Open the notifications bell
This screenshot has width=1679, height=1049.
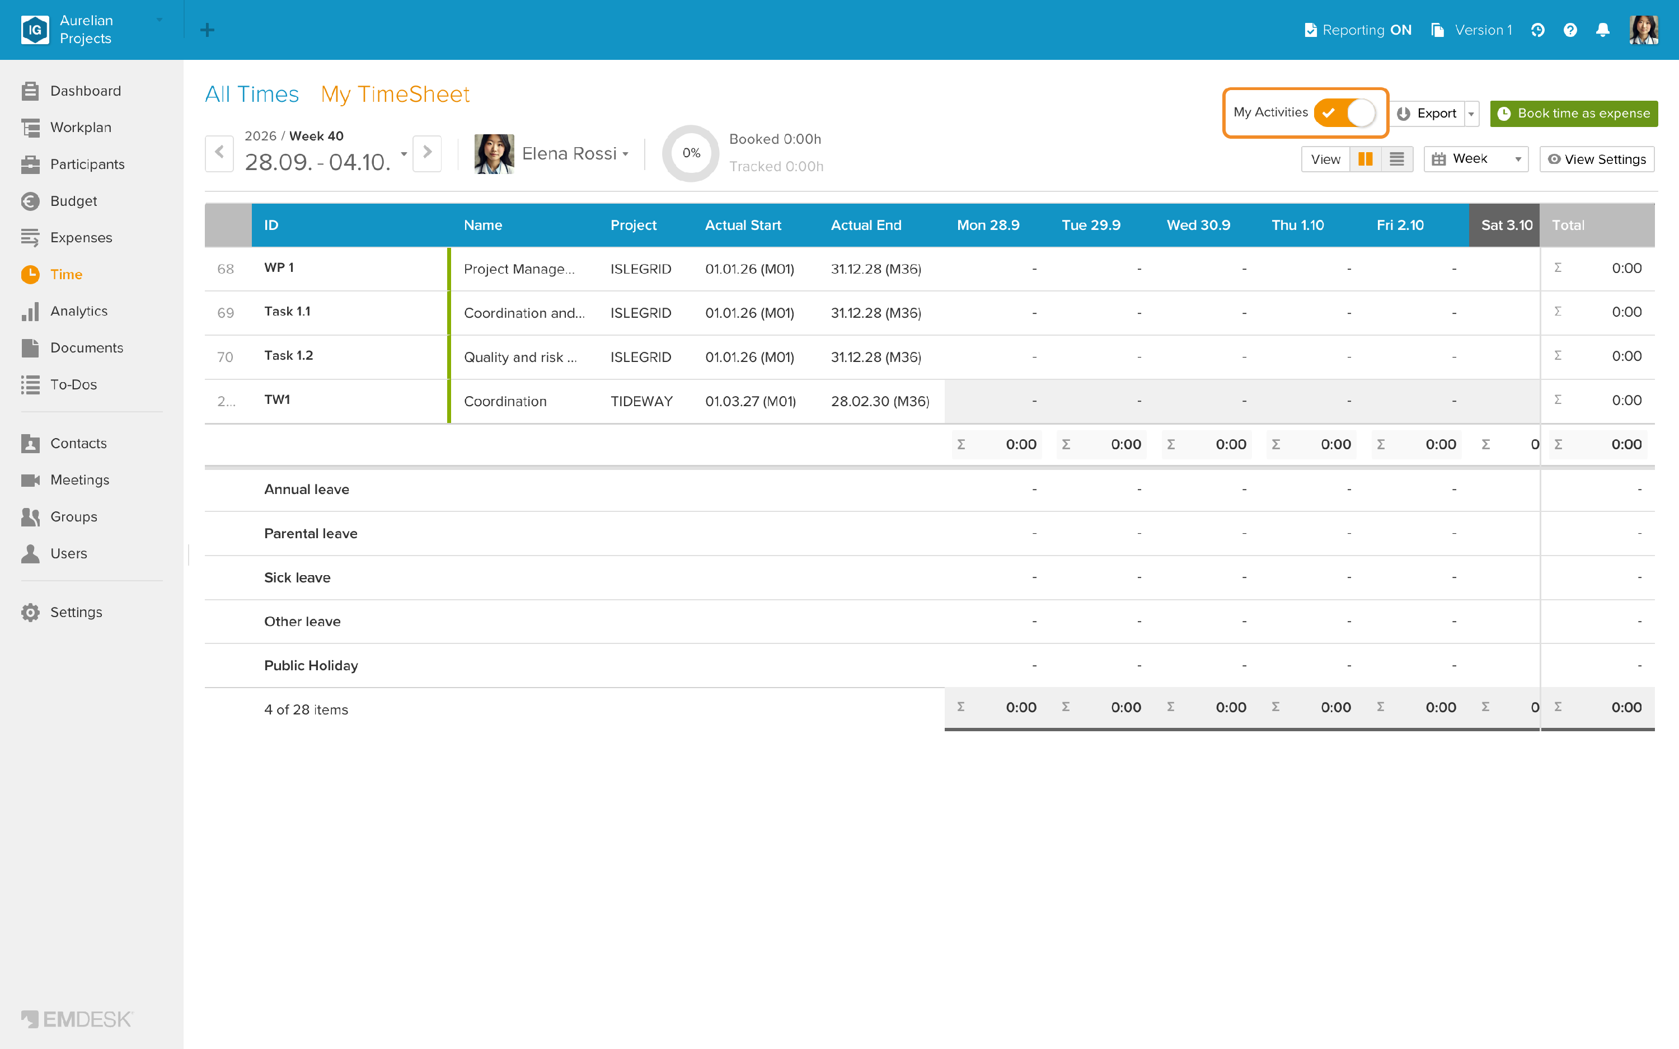click(1603, 30)
